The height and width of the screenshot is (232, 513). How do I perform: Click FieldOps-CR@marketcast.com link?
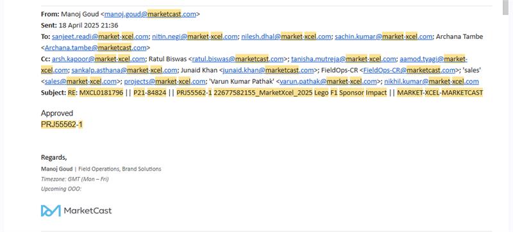click(x=409, y=70)
